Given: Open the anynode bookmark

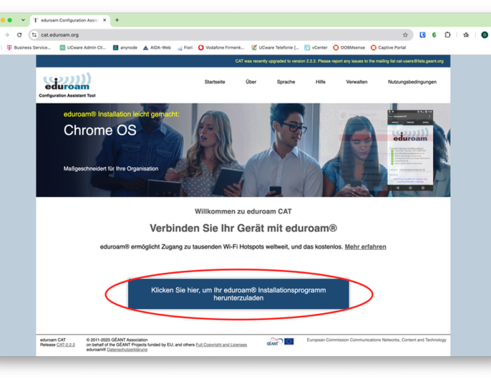Looking at the screenshot, I should click(x=125, y=47).
